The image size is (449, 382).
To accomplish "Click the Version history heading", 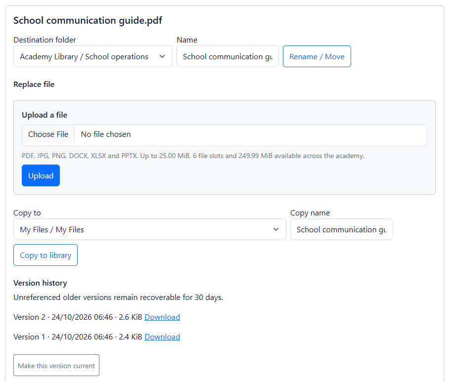I will coord(40,283).
